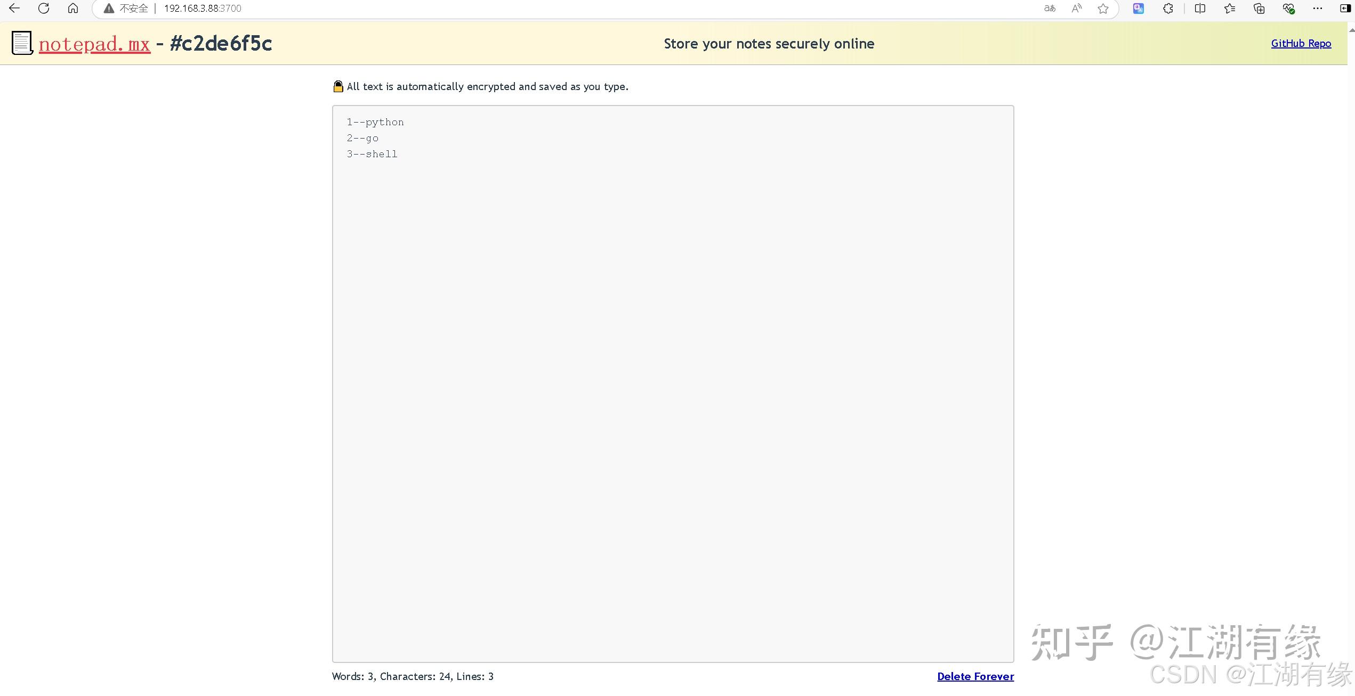Open the Extensions puzzle menu
This screenshot has height=696, width=1355.
point(1167,8)
